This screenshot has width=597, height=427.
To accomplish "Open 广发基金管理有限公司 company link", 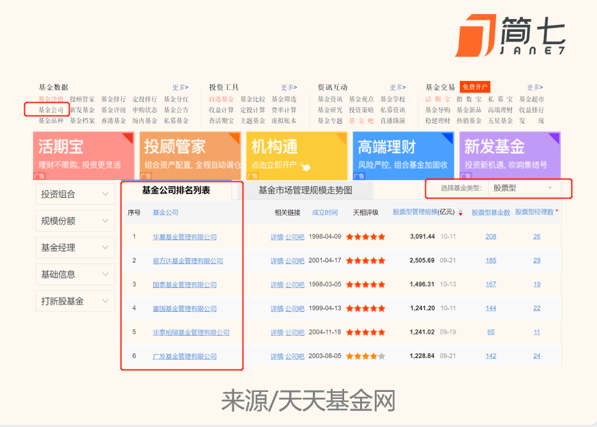I will [185, 357].
